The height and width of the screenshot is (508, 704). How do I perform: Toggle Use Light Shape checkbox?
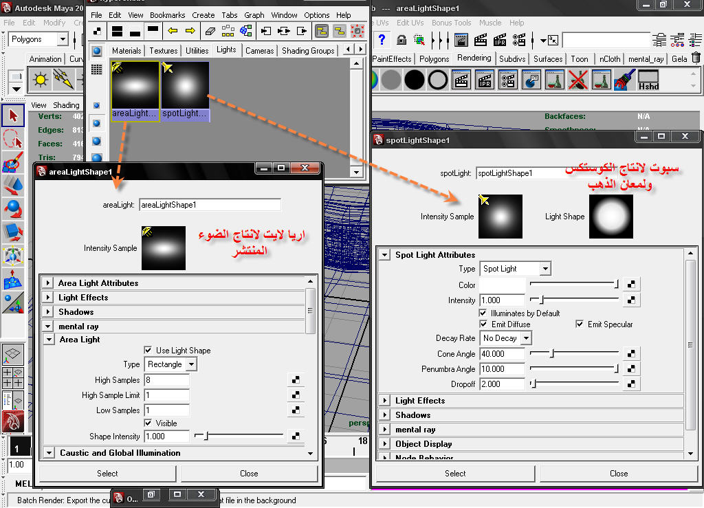click(148, 350)
